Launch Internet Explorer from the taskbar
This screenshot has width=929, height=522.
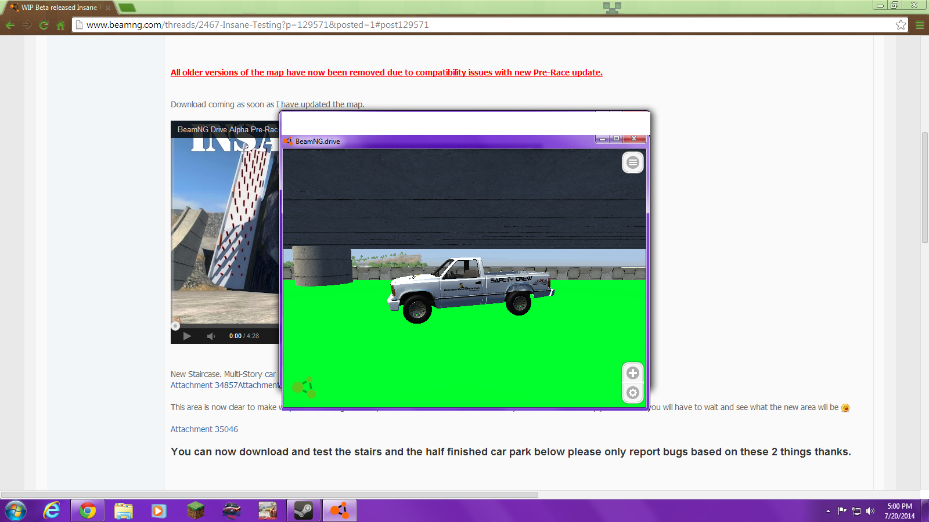pyautogui.click(x=52, y=511)
